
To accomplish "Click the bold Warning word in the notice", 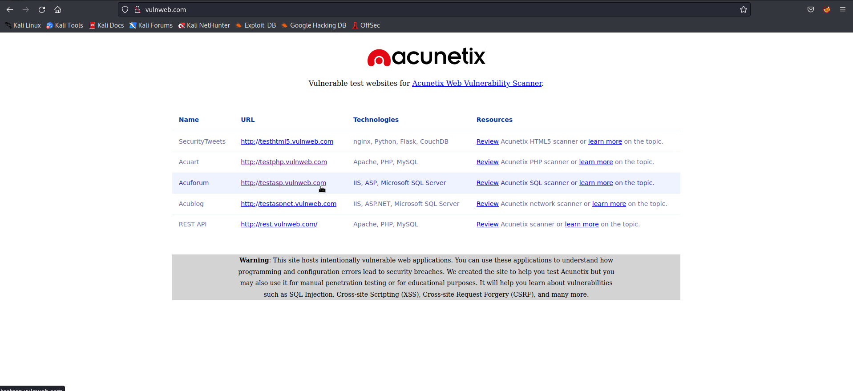I will point(254,260).
